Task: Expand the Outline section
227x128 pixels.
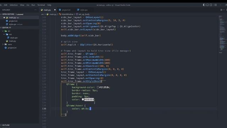Action: point(1,125)
